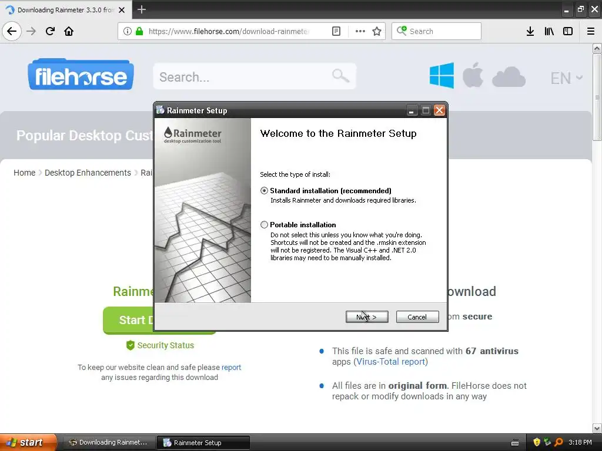The image size is (602, 451).
Task: Click the green padlock security icon
Action: click(139, 31)
